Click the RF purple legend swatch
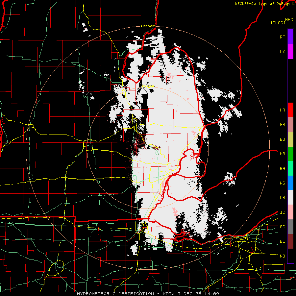The width and height of the screenshot is (296, 296). pos(290,37)
